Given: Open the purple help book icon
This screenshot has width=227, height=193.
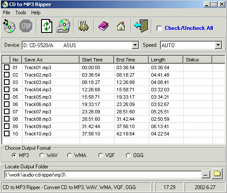Looking at the screenshot, I should tap(103, 26).
